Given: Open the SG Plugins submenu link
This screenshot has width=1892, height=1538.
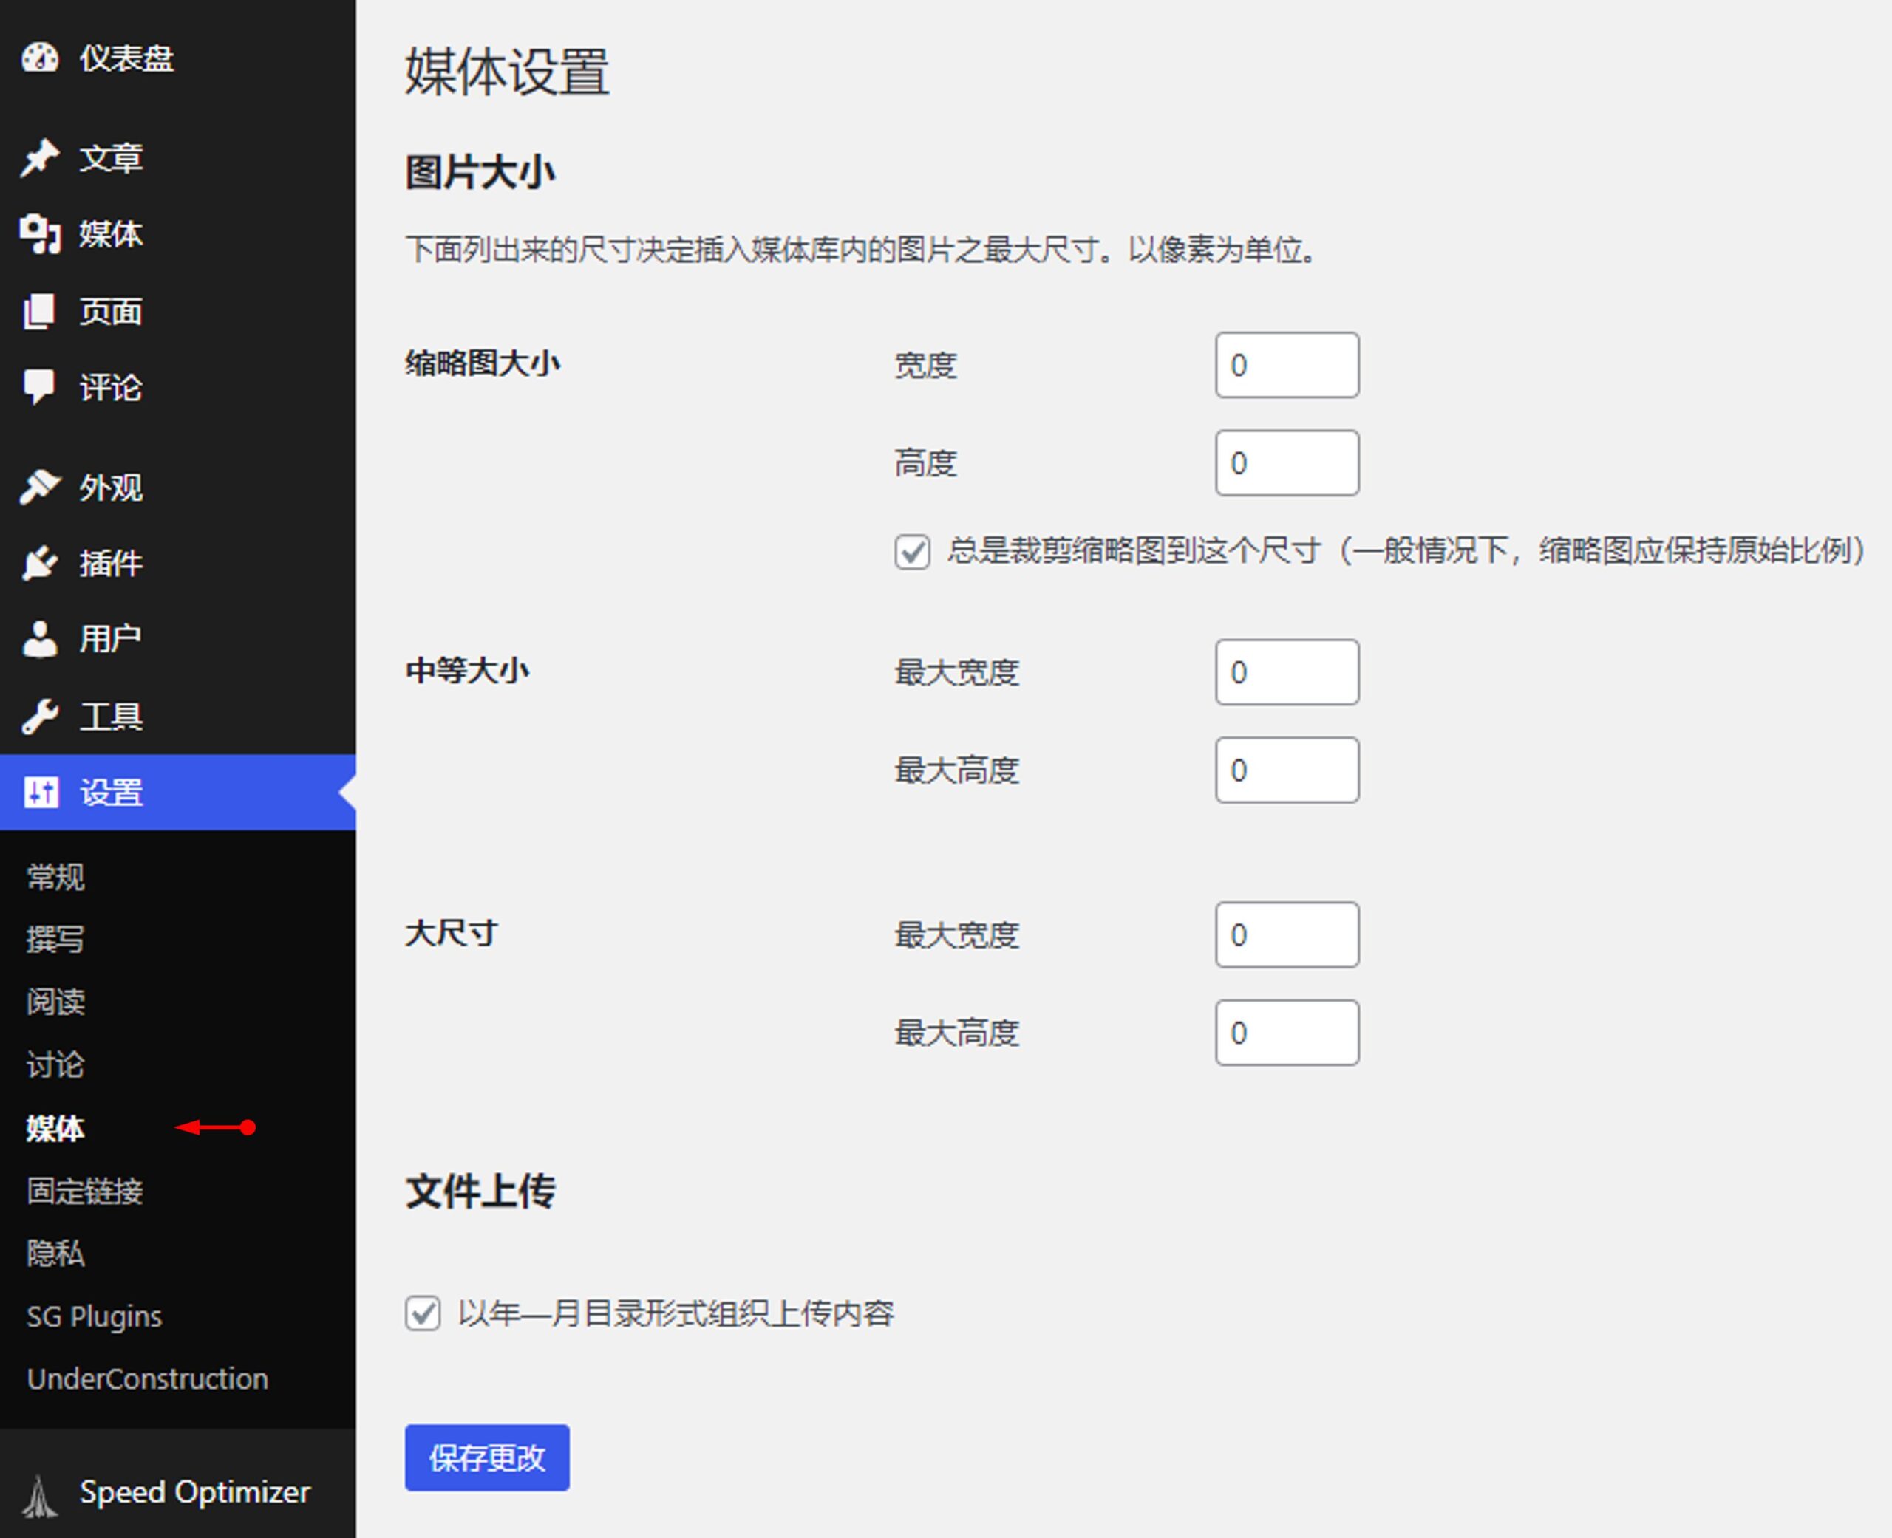Looking at the screenshot, I should 95,1316.
